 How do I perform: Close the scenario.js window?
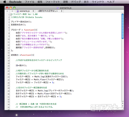[x=7, y=8]
